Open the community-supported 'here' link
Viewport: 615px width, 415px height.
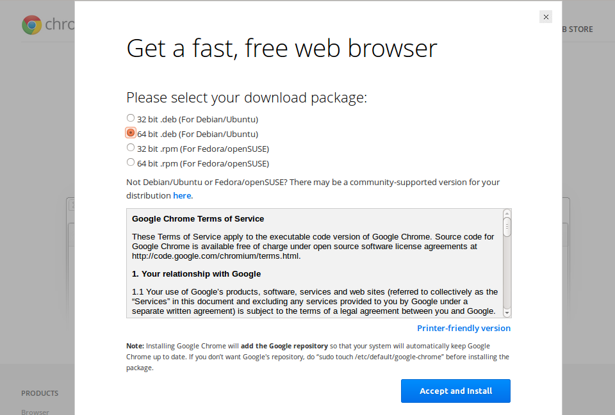click(182, 195)
